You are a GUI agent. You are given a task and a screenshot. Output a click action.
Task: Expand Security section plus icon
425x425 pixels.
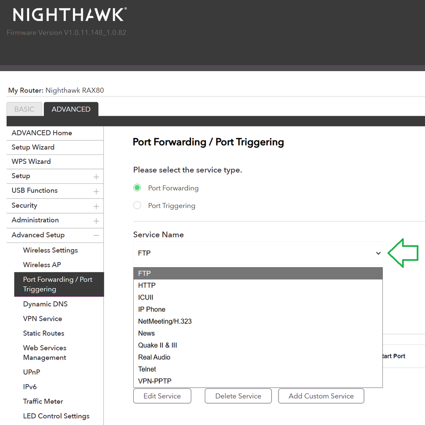[x=96, y=206]
